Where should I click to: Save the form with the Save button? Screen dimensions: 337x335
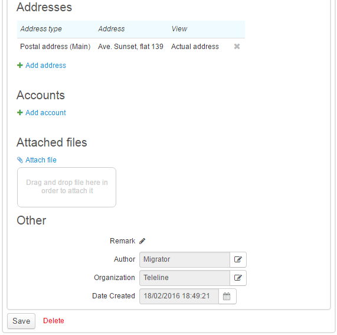click(21, 321)
